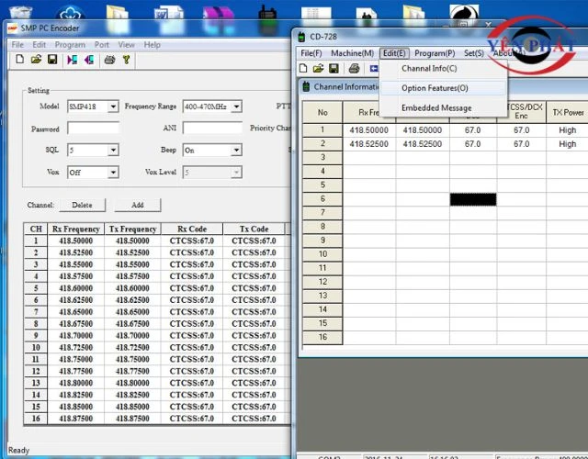Click the channel Delete button

pos(82,205)
